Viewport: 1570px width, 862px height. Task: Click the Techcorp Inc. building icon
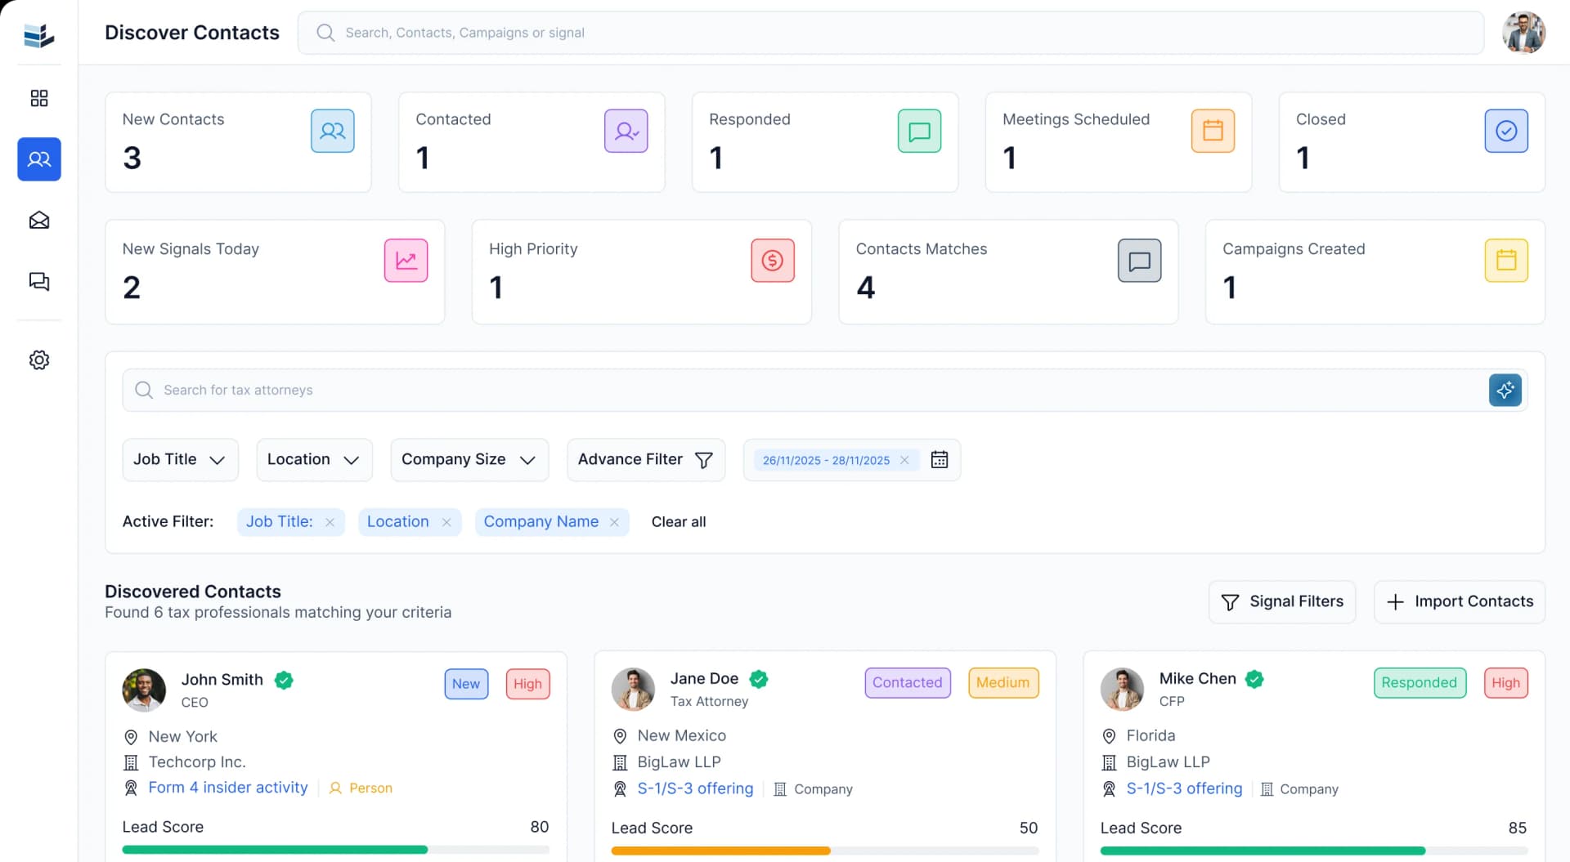(131, 763)
